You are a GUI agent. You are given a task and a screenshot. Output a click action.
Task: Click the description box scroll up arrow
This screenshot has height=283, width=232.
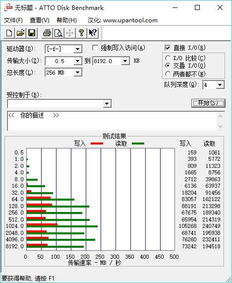[x=220, y=116]
